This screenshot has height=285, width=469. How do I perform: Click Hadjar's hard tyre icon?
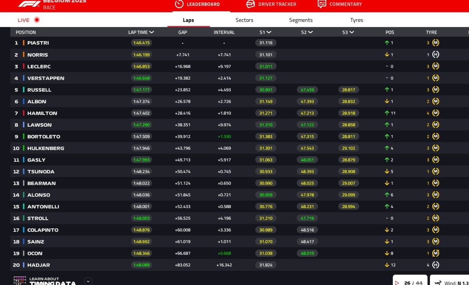pyautogui.click(x=435, y=265)
